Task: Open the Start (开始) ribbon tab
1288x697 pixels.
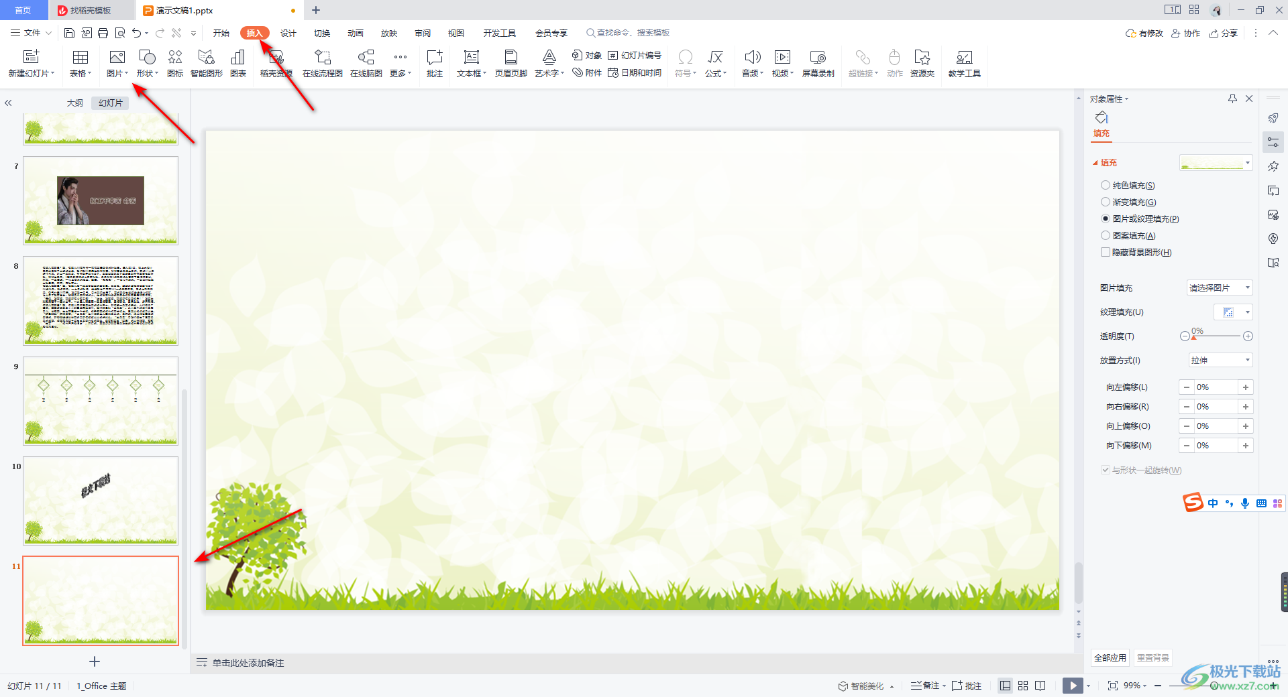Action: [221, 33]
